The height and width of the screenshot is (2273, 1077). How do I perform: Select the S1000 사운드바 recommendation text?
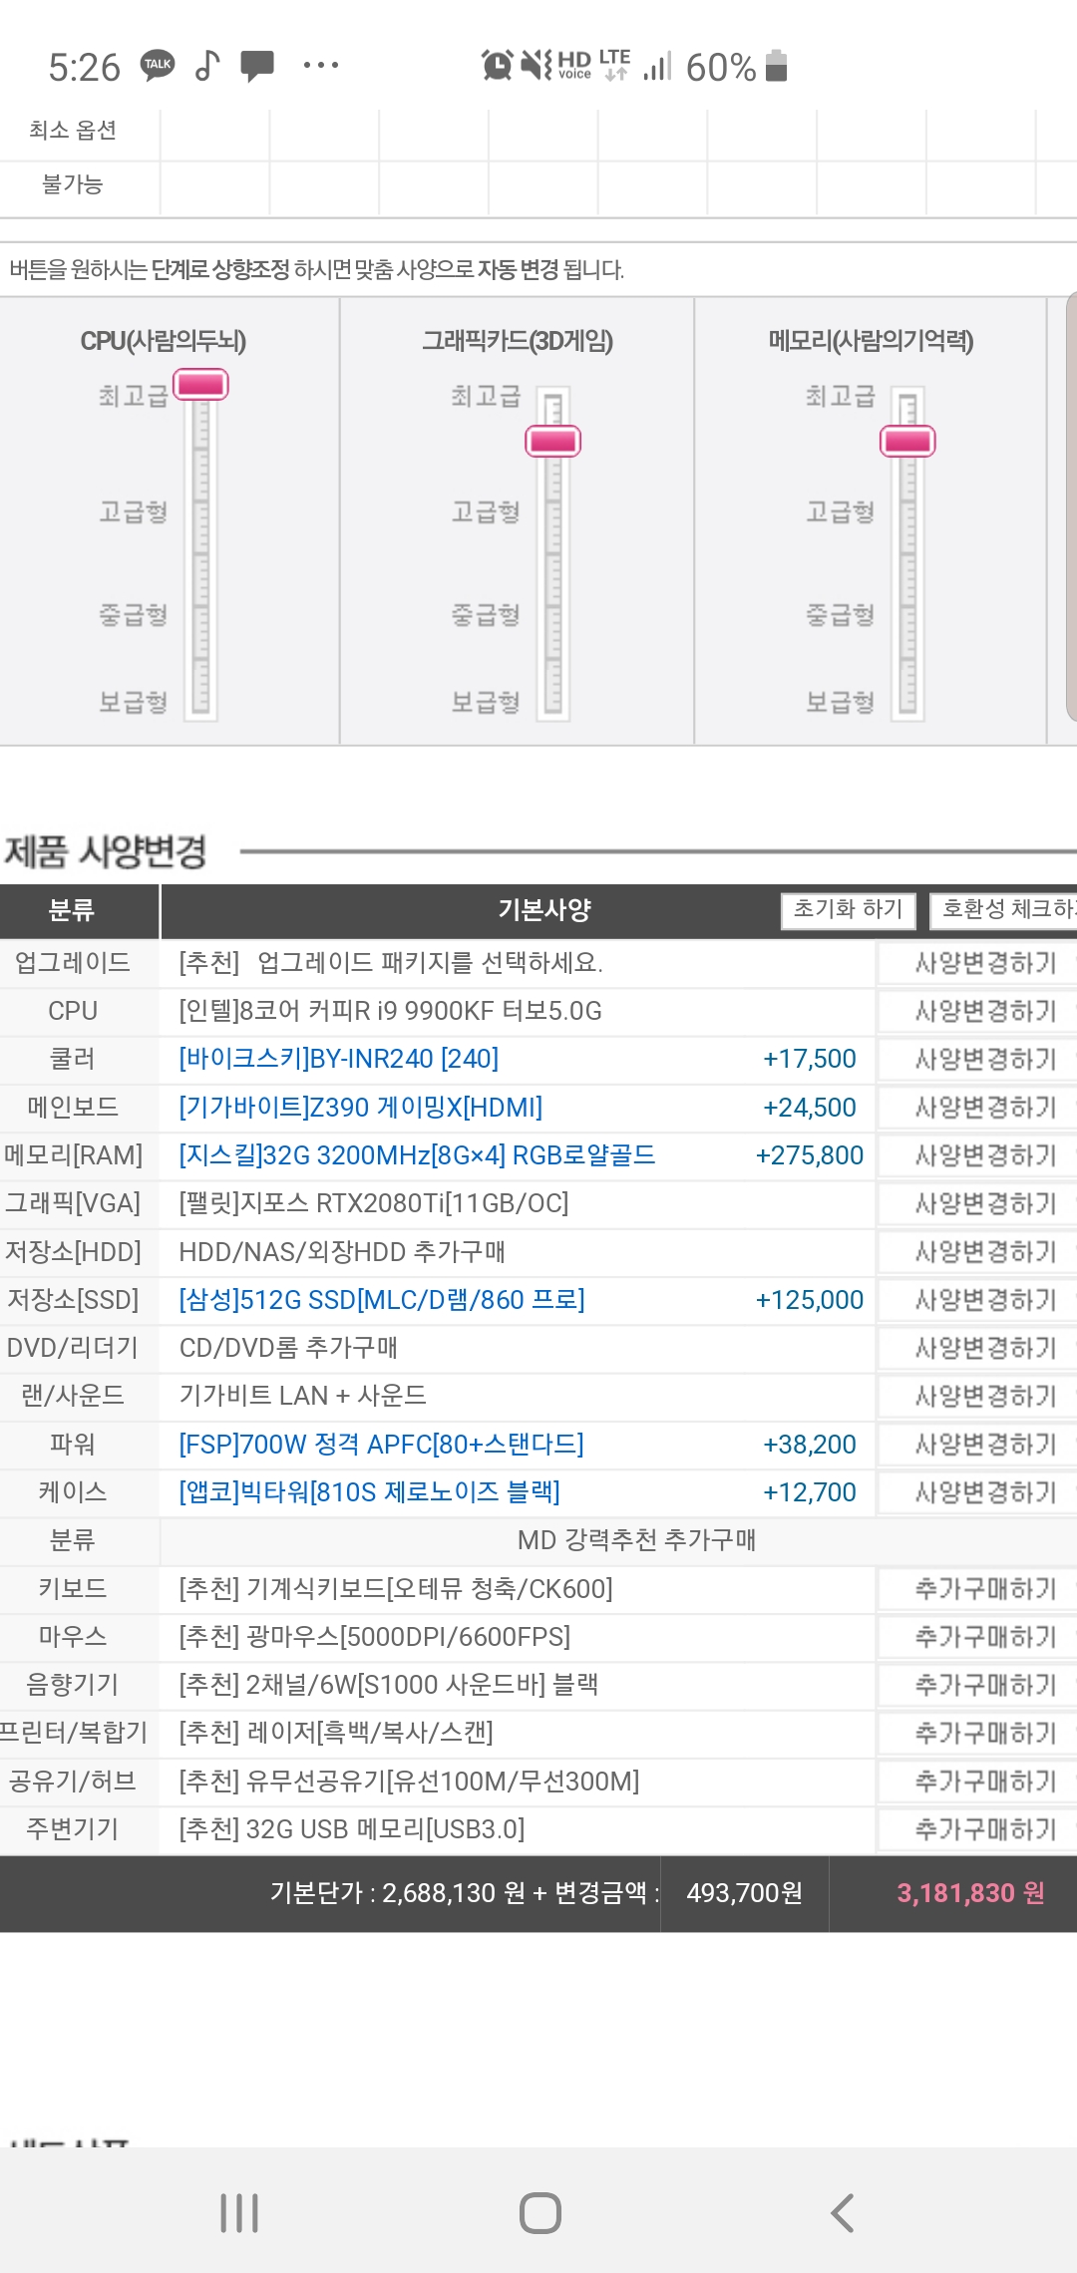click(x=389, y=1685)
